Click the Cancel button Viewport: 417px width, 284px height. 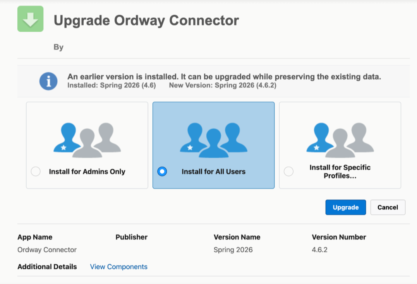(388, 207)
